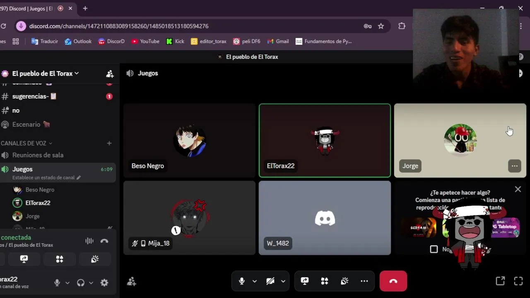Screen dimensions: 530x298
Task: Enter full screen mode
Action: pos(518,281)
